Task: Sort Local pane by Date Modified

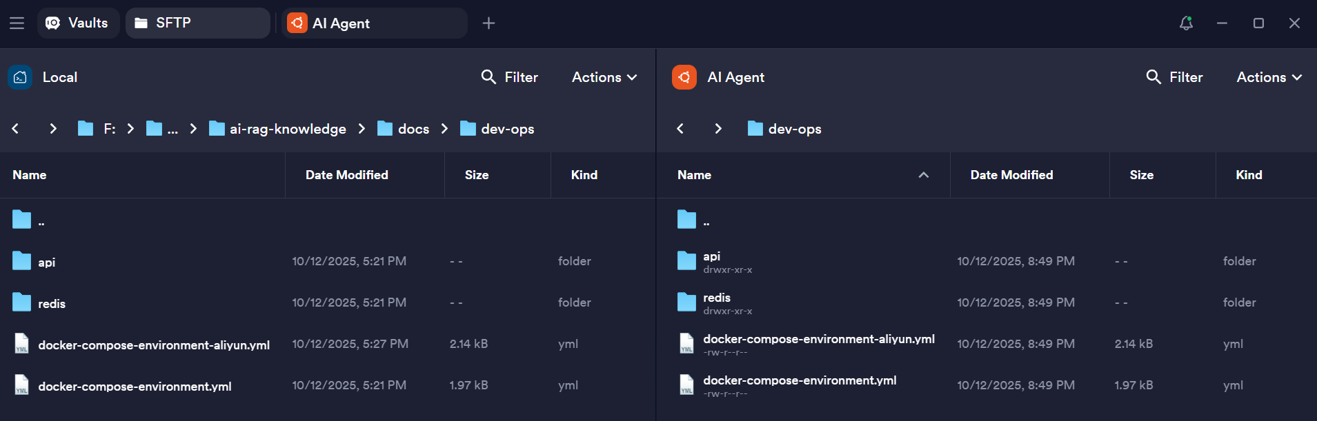Action: tap(346, 175)
